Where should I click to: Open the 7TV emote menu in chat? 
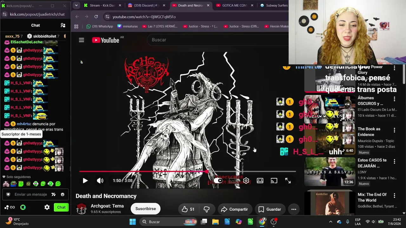point(54,194)
